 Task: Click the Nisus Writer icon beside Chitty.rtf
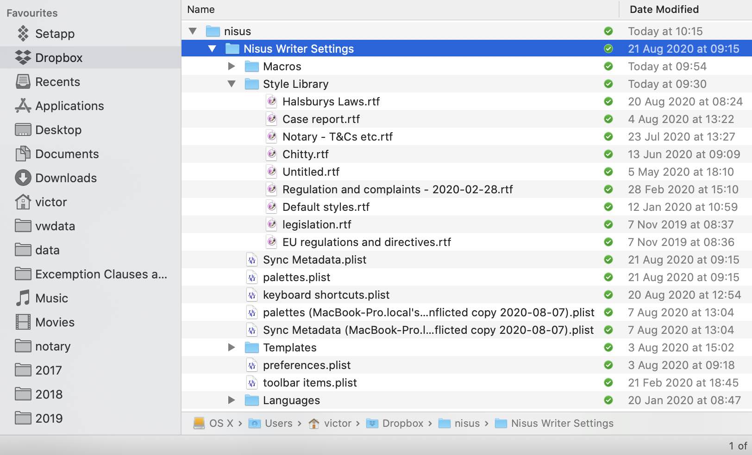pyautogui.click(x=272, y=154)
